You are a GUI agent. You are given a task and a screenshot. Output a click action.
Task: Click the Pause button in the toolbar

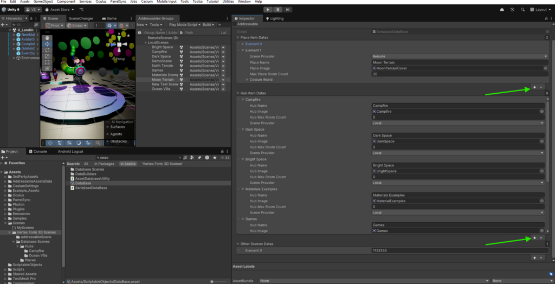(277, 9)
